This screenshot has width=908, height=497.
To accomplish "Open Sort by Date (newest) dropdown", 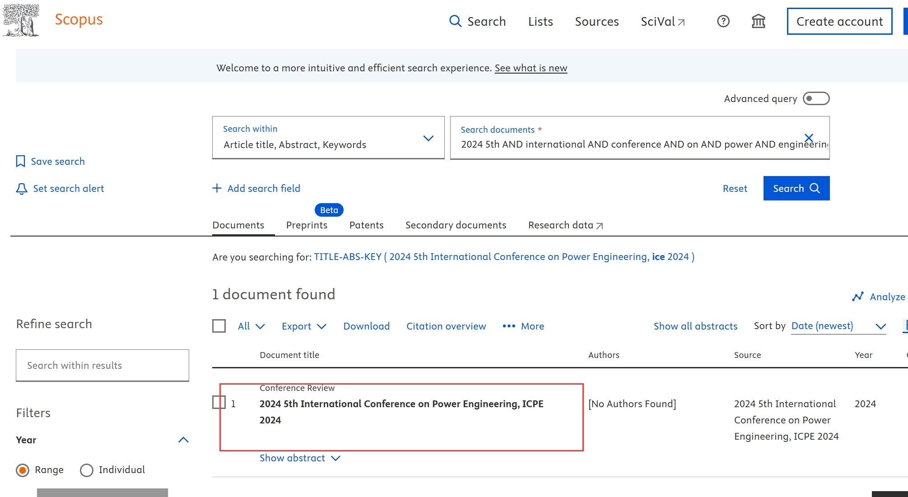I will point(838,326).
